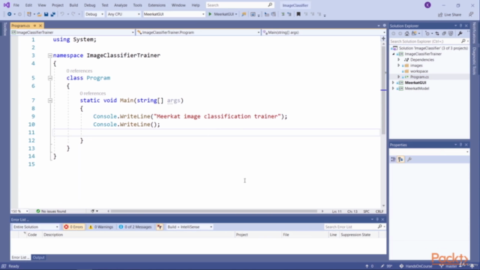Click the master branch in status bar
480x270 pixels.
448,266
